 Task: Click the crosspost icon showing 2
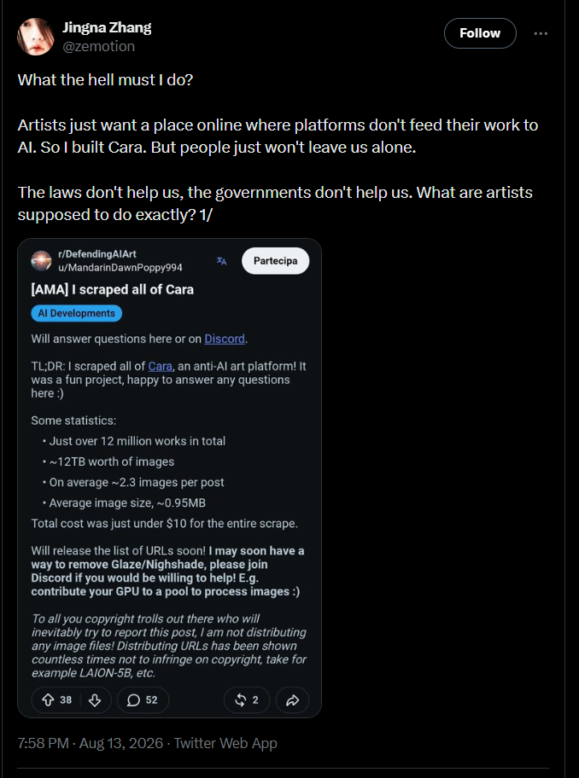[x=247, y=700]
